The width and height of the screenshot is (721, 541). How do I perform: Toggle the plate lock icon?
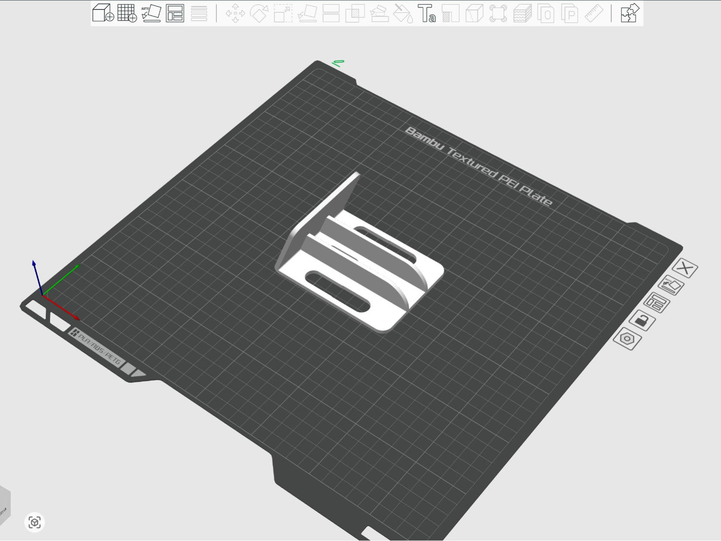click(642, 321)
